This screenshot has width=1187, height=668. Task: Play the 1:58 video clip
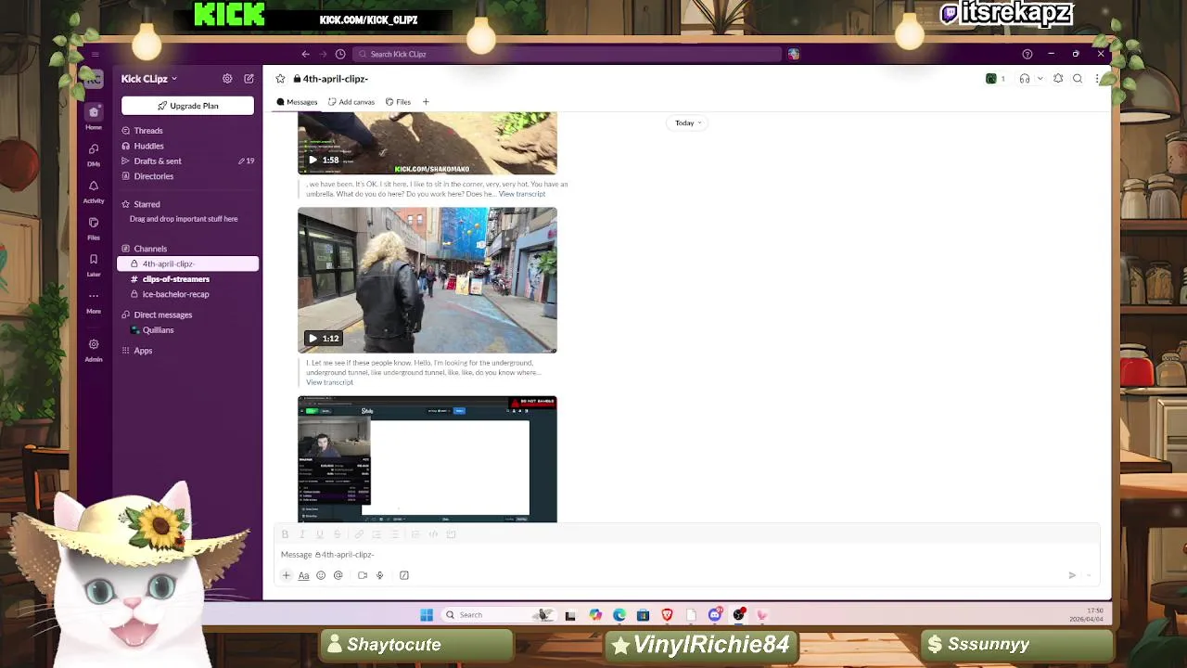click(x=313, y=160)
